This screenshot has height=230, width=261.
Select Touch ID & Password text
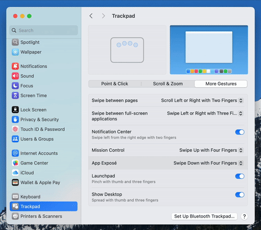pos(42,129)
